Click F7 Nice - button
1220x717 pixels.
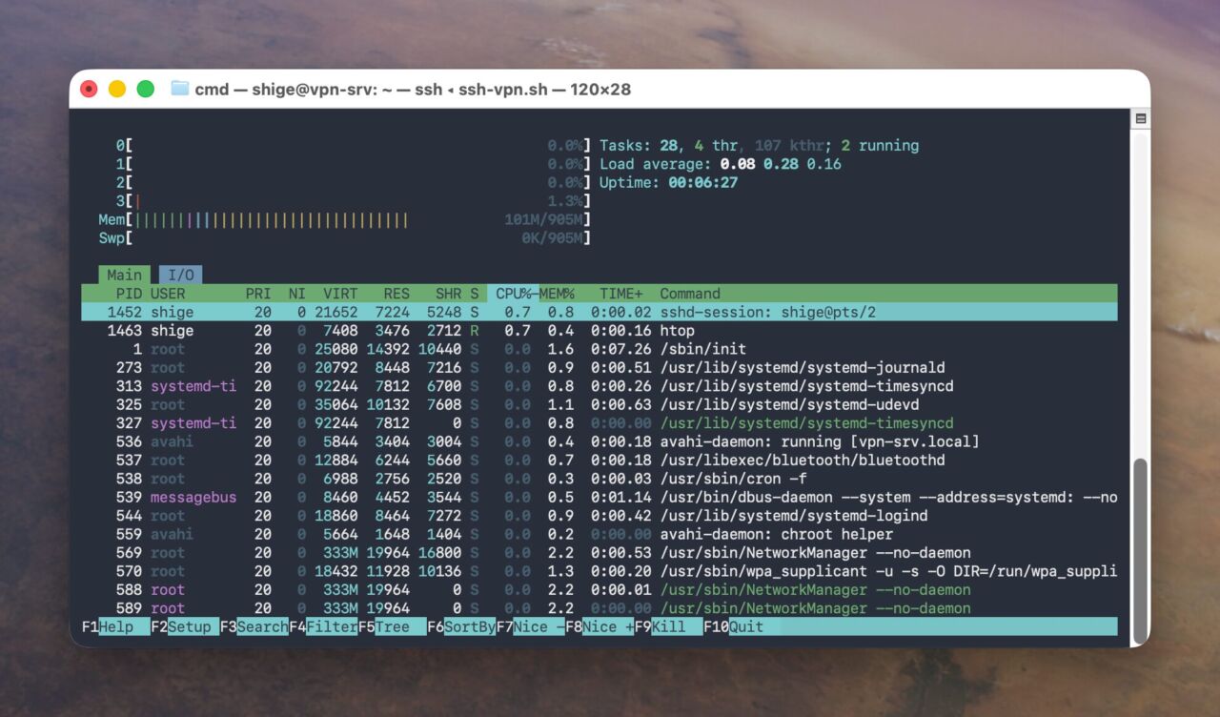coord(531,626)
